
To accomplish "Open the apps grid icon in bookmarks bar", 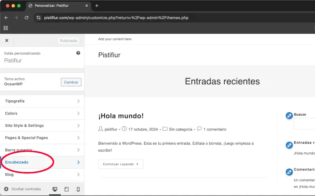I will pyautogui.click(x=6, y=28).
